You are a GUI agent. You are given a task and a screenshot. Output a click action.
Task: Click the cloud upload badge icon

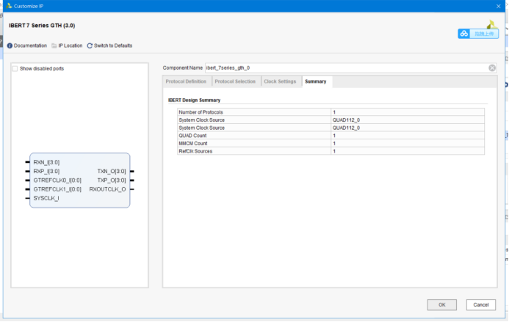464,34
